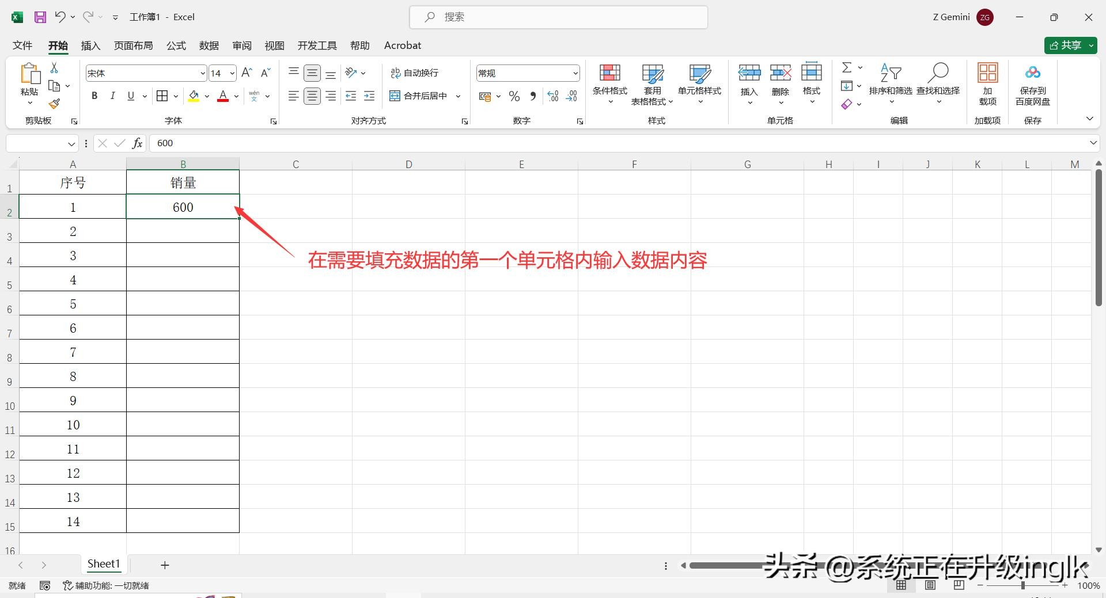Click the Cut scissors icon
Screen dimensions: 1106x598
tap(54, 68)
